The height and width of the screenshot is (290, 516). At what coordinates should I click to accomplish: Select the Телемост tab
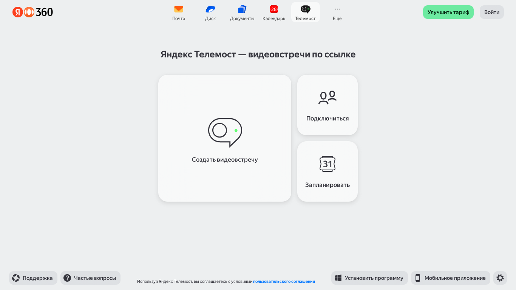(x=306, y=12)
